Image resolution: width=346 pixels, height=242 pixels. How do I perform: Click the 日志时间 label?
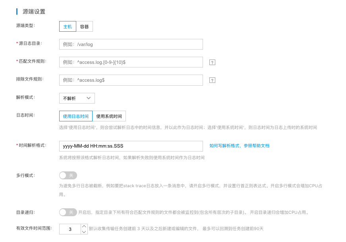(x=25, y=115)
